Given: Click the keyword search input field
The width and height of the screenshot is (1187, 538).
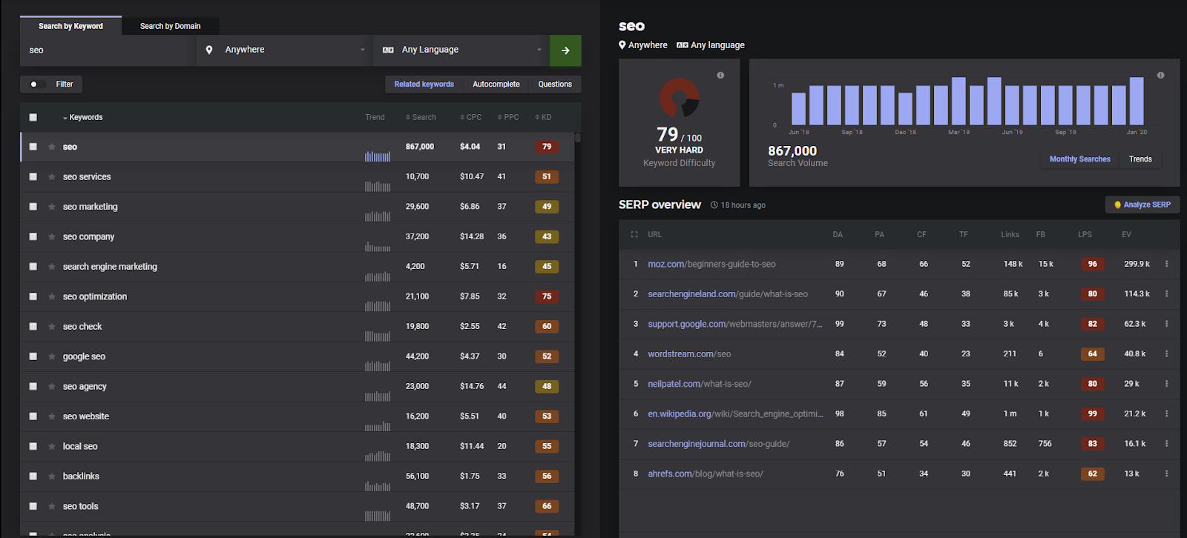Looking at the screenshot, I should coord(108,50).
